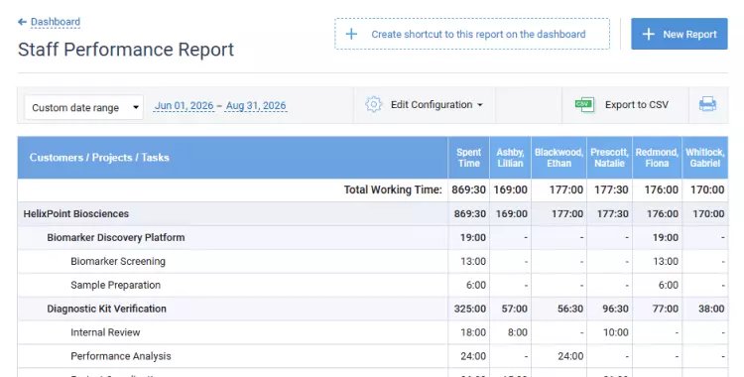Select the Biomarker Discovery Platform project row
Viewport: 744px width, 377px height.
pos(372,237)
